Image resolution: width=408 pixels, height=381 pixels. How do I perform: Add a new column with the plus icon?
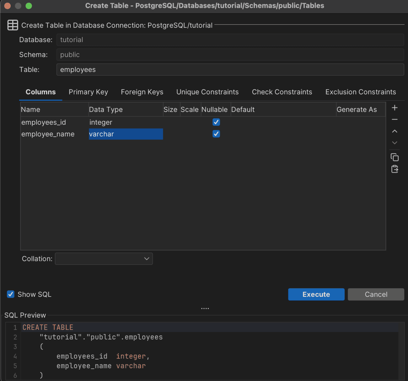click(x=395, y=108)
